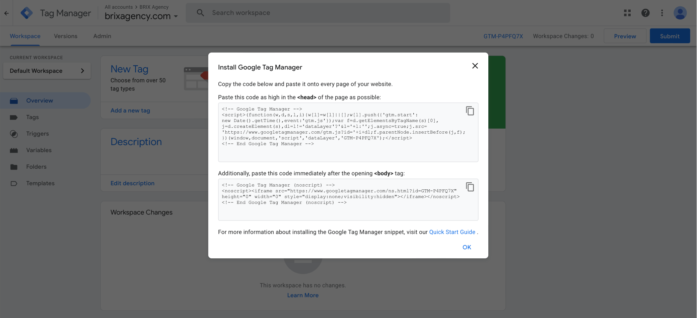Click the user account avatar
Viewport: 697px width, 318px height.
point(680,13)
